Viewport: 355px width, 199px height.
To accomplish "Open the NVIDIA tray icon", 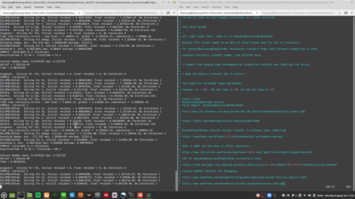I will tap(288, 195).
